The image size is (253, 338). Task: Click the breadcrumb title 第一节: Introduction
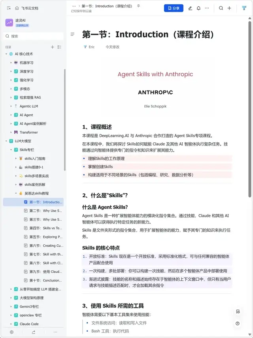pos(107,6)
